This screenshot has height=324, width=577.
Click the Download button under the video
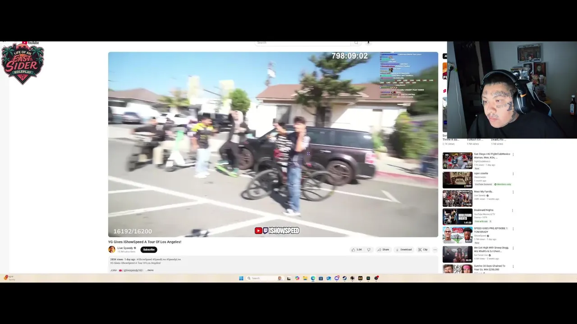tap(403, 250)
